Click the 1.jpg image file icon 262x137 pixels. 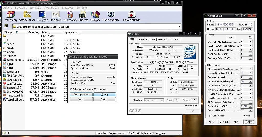click(x=5, y=64)
